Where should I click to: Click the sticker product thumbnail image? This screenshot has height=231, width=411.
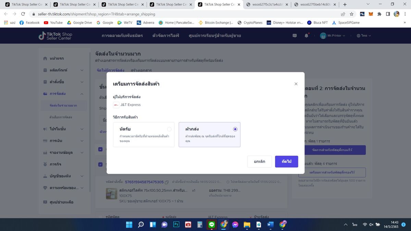pos(112,194)
